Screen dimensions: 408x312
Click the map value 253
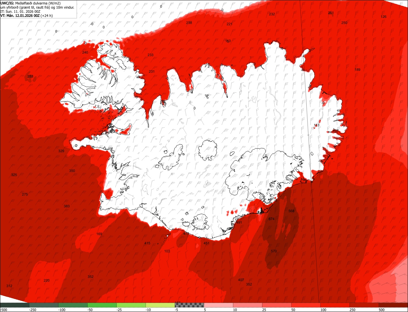(x=30, y=76)
